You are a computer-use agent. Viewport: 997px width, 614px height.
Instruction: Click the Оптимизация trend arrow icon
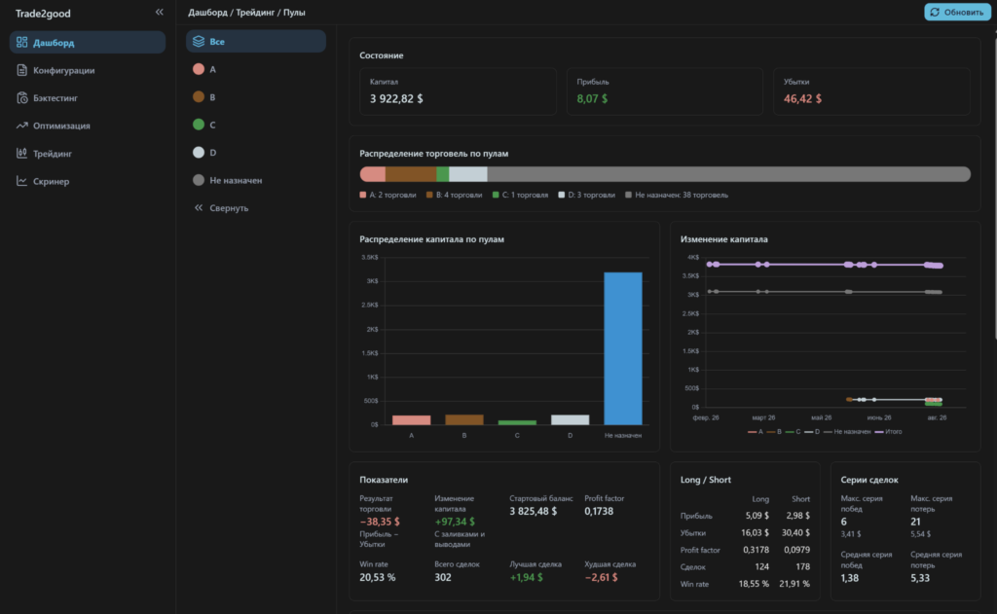[21, 126]
